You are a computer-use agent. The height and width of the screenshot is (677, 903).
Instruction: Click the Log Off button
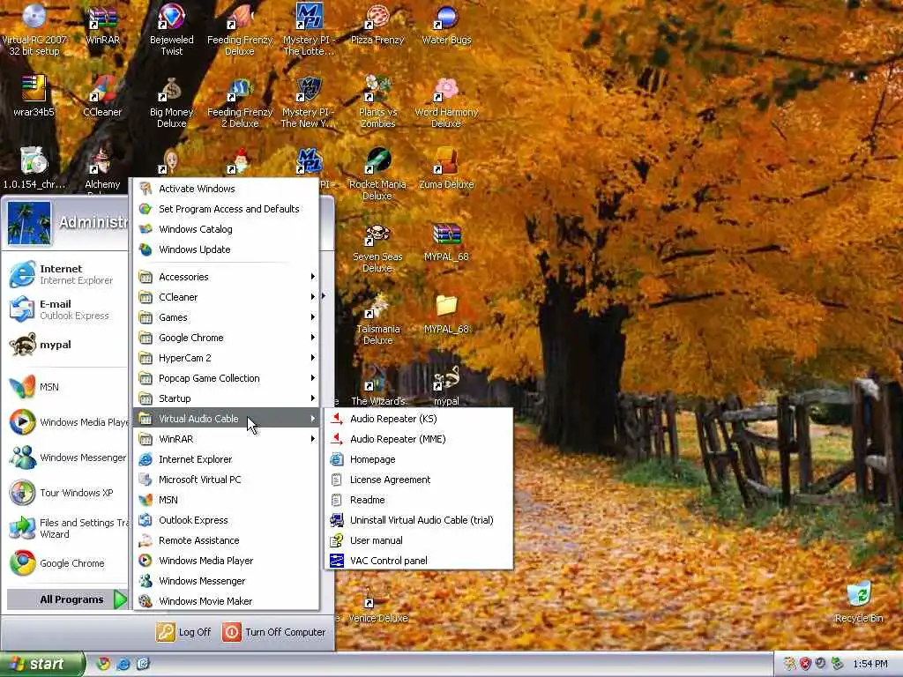coord(183,632)
